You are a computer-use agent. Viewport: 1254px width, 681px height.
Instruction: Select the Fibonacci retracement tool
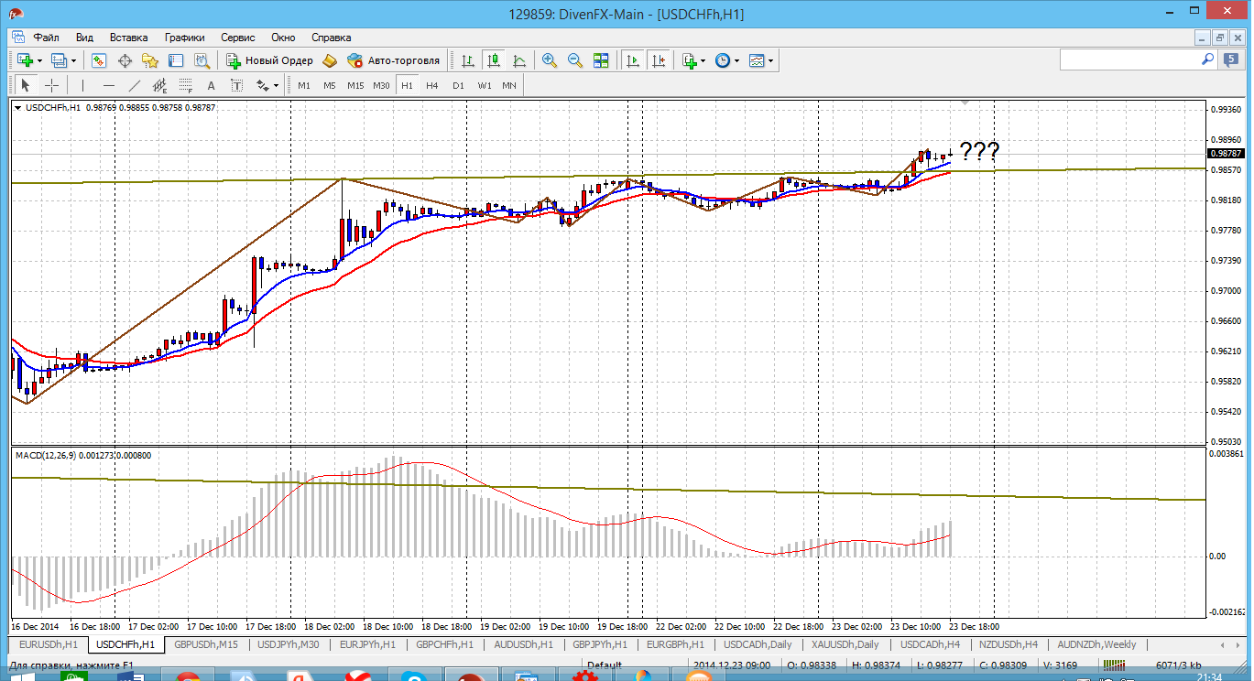(x=186, y=85)
